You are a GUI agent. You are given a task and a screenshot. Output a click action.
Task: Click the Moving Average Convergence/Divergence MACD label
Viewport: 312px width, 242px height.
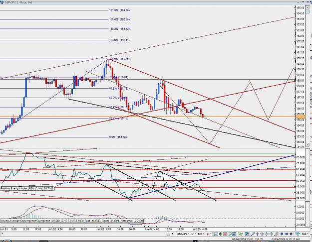pyautogui.click(x=71, y=221)
